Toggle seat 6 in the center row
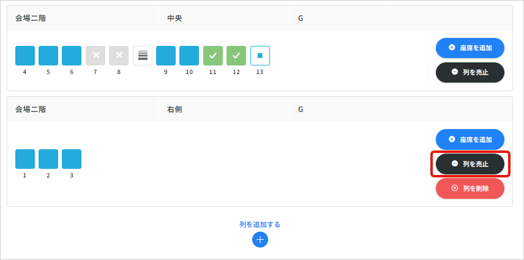This screenshot has height=260, width=524. 72,56
